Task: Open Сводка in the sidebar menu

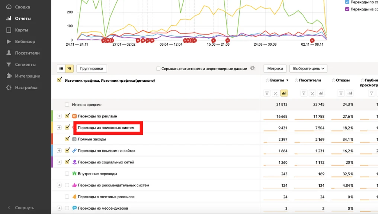Action: coord(22,7)
